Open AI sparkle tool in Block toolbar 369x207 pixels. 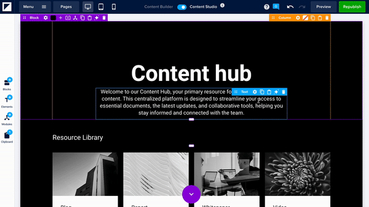point(97,18)
